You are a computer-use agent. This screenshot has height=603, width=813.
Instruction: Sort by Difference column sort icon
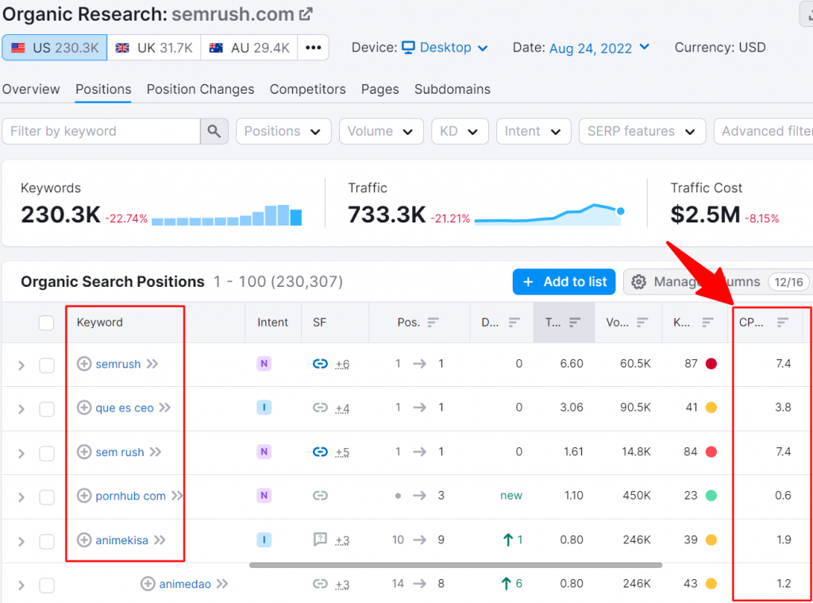(x=514, y=323)
